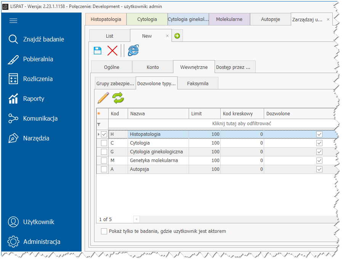The width and height of the screenshot is (343, 261).
Task: Tick the checkbox for Cytologia row
Action: 104,143
